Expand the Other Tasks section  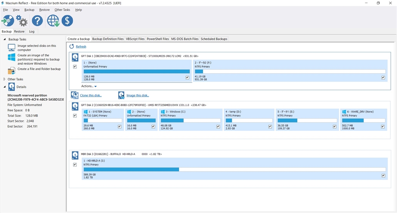(x=4, y=79)
